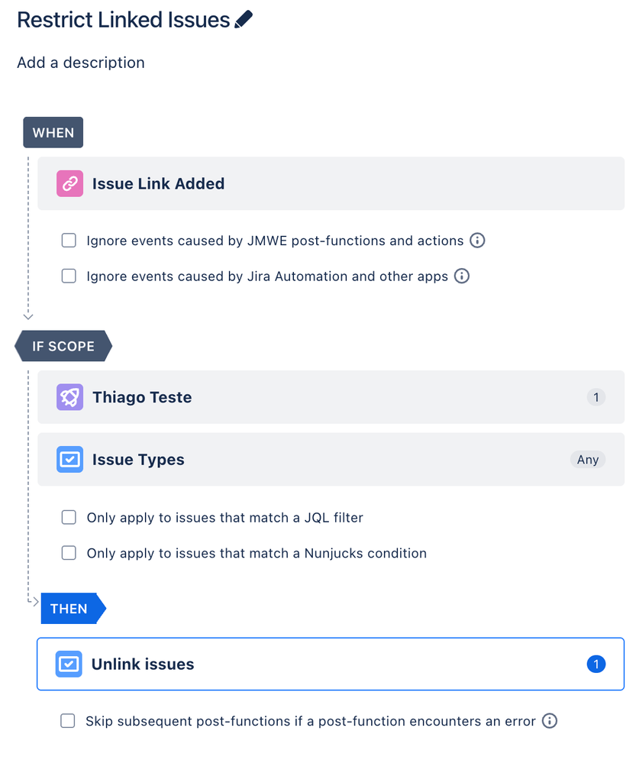Click the pencil icon to rename the rule

coord(243,18)
